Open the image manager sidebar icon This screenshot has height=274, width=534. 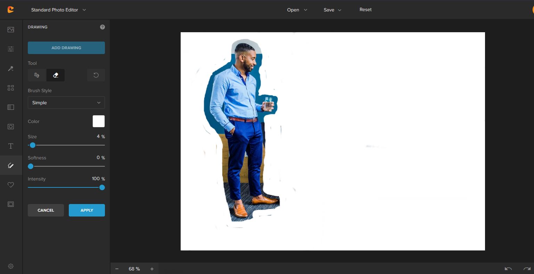click(x=11, y=29)
